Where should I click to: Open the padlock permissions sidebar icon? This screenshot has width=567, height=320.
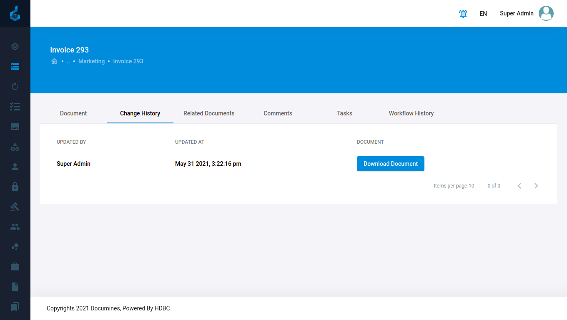(15, 187)
